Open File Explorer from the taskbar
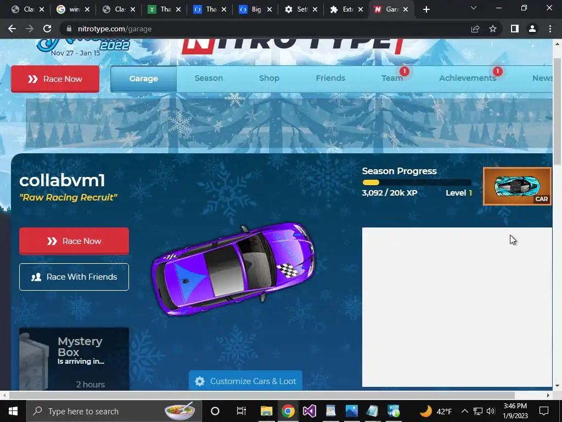 coord(267,411)
